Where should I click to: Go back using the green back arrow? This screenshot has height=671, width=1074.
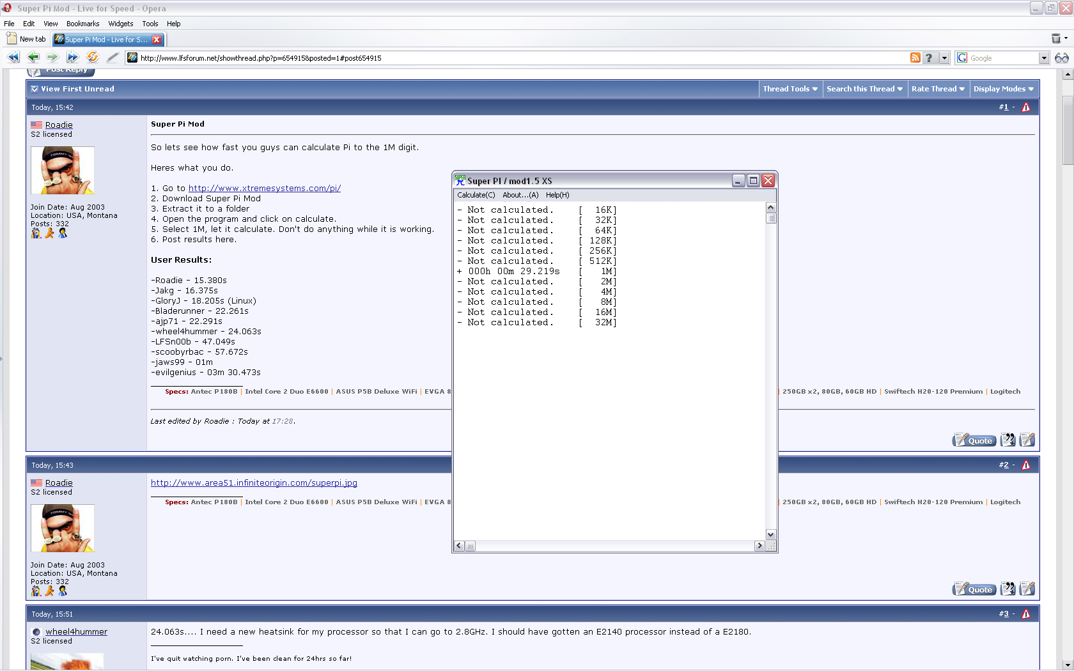click(x=33, y=58)
